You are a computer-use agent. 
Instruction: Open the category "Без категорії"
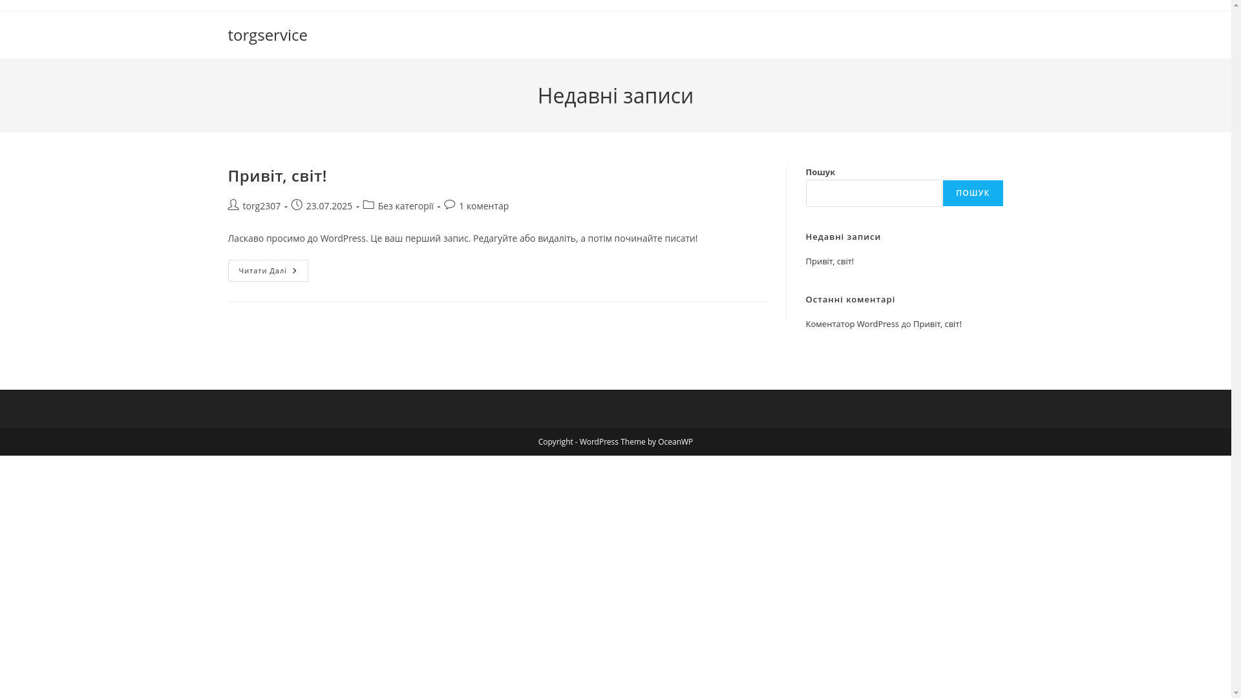pos(405,206)
